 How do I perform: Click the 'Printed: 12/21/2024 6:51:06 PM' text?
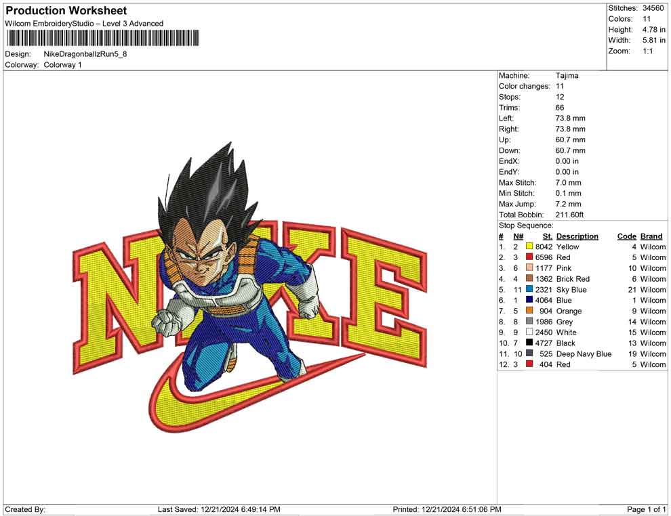(447, 509)
